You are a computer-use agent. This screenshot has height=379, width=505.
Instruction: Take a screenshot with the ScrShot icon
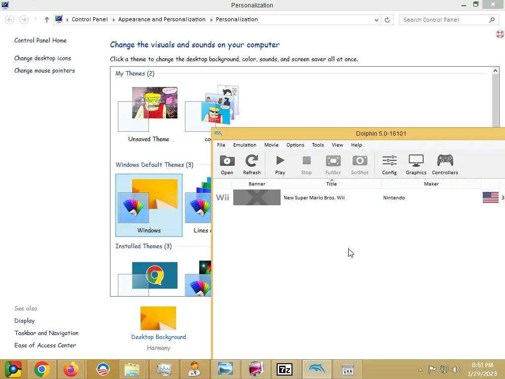point(360,165)
